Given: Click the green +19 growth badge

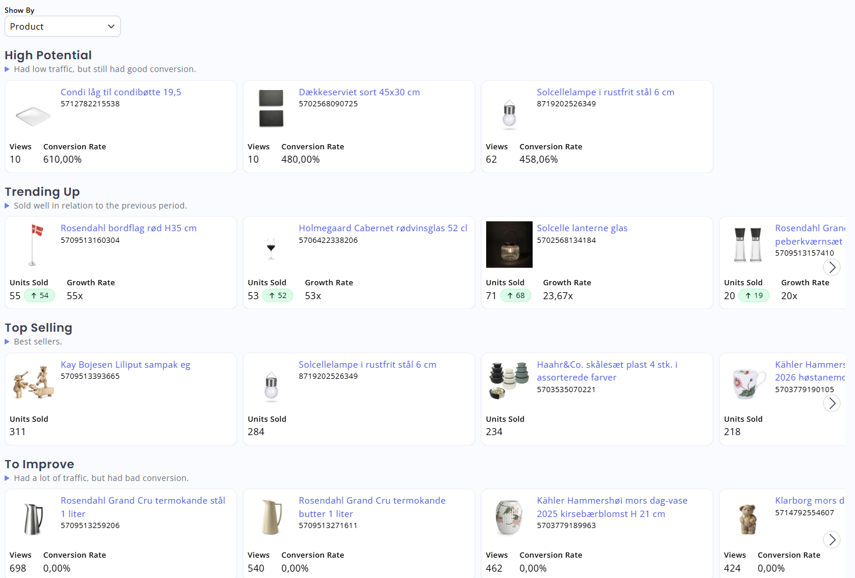Looking at the screenshot, I should (755, 296).
